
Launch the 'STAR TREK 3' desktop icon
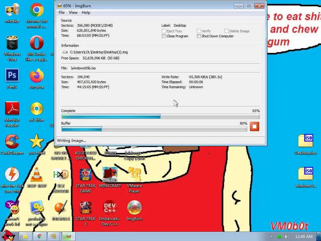pos(86,207)
